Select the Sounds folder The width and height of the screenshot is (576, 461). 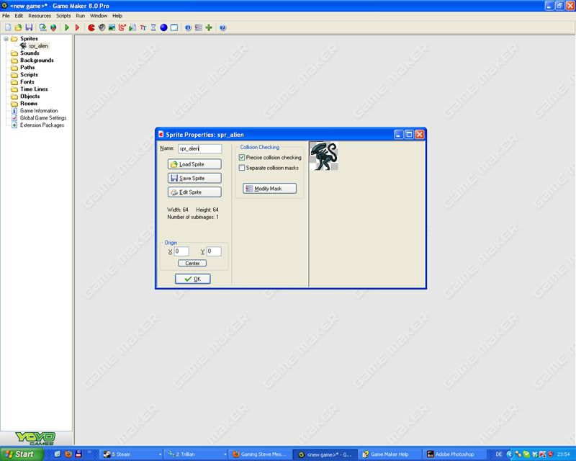tap(30, 53)
